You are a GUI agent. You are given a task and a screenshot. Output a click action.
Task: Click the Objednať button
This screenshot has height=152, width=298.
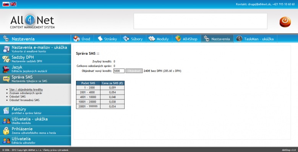tap(134, 71)
